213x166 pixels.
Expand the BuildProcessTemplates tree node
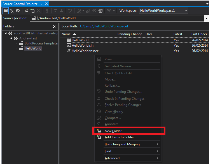16,43
